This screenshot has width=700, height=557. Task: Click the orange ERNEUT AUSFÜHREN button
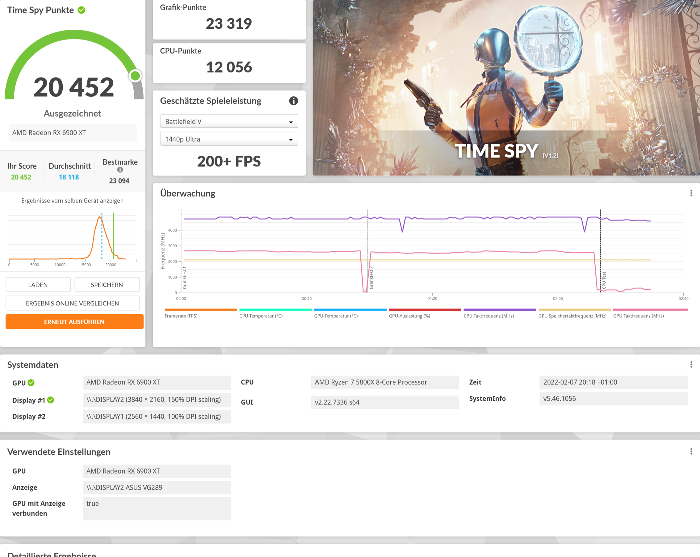[74, 322]
